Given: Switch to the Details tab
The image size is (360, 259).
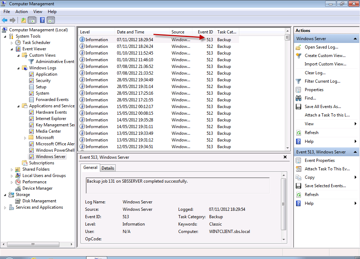Looking at the screenshot, I should point(108,168).
